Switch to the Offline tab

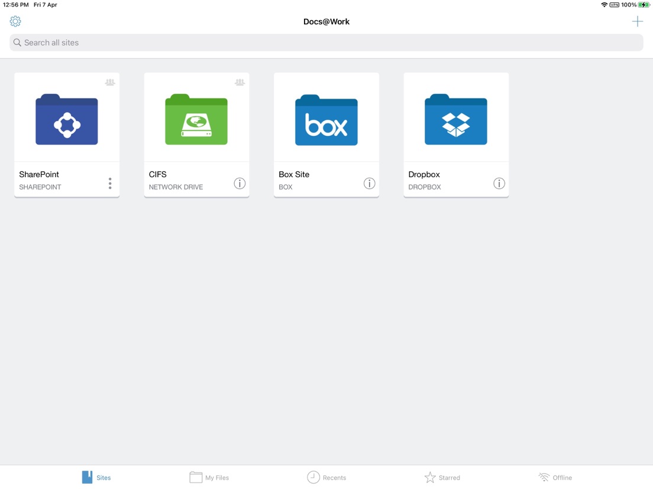pos(555,477)
